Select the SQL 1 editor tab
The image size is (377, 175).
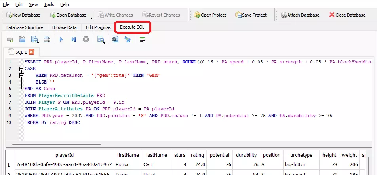21,52
